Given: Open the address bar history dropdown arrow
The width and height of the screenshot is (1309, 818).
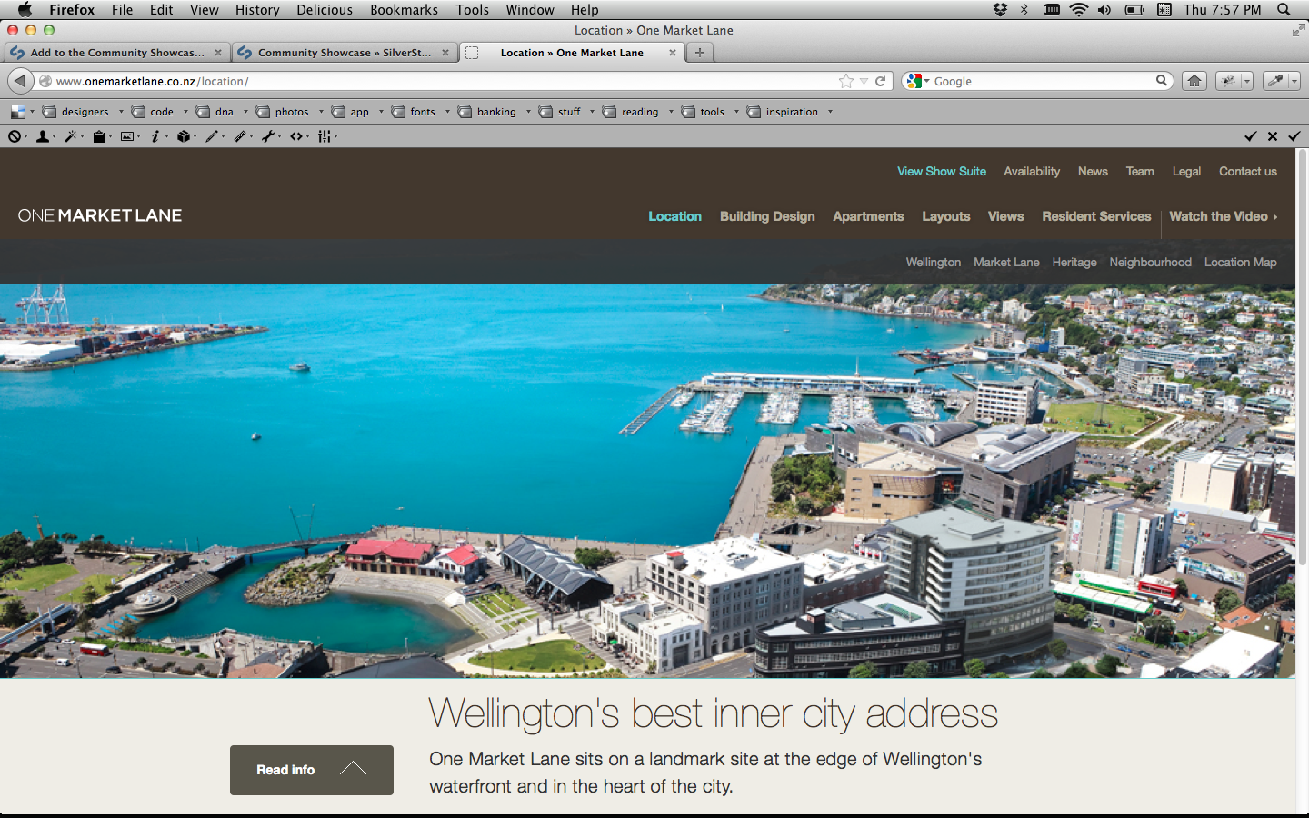Looking at the screenshot, I should (x=864, y=82).
